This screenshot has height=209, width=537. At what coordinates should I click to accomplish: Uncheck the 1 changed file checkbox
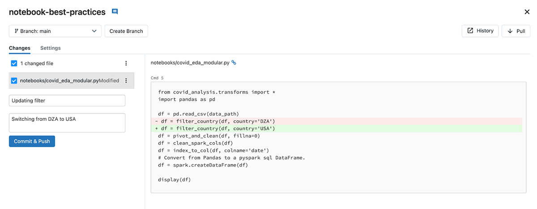[x=14, y=63]
